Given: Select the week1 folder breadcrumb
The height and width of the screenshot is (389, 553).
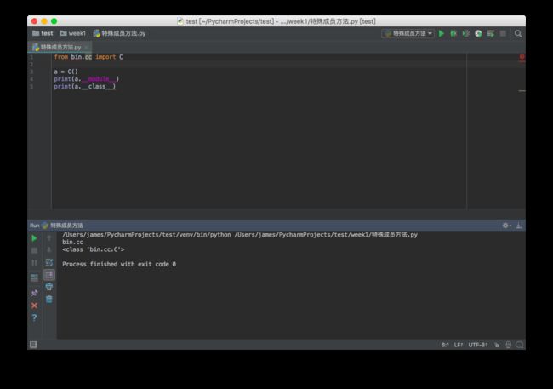Looking at the screenshot, I should 72,33.
